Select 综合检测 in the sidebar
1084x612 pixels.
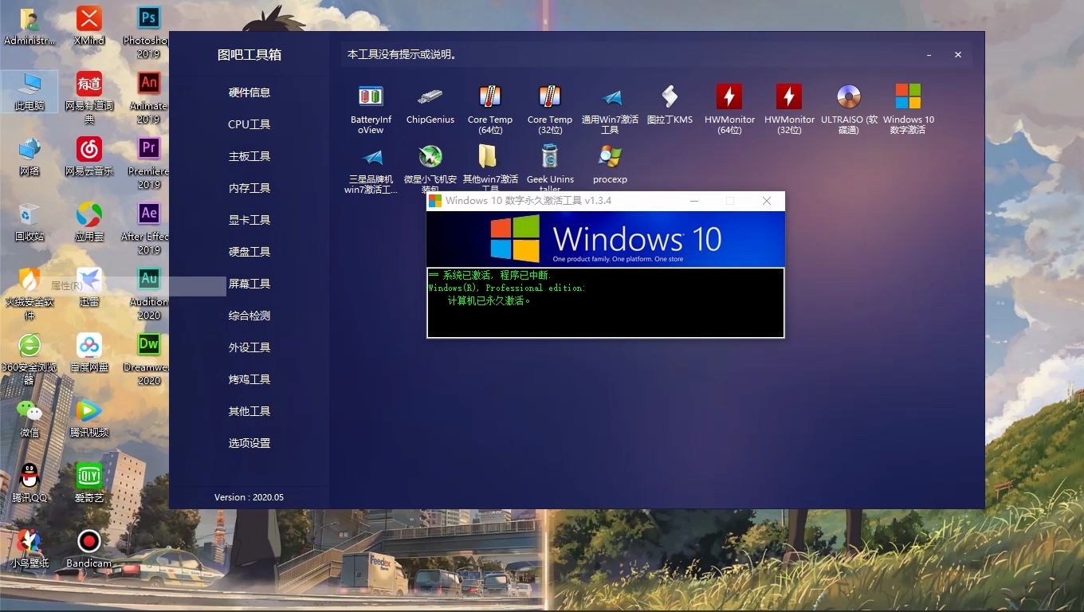click(x=249, y=316)
